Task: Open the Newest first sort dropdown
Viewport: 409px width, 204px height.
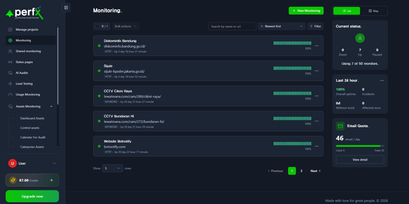Action: [282, 26]
